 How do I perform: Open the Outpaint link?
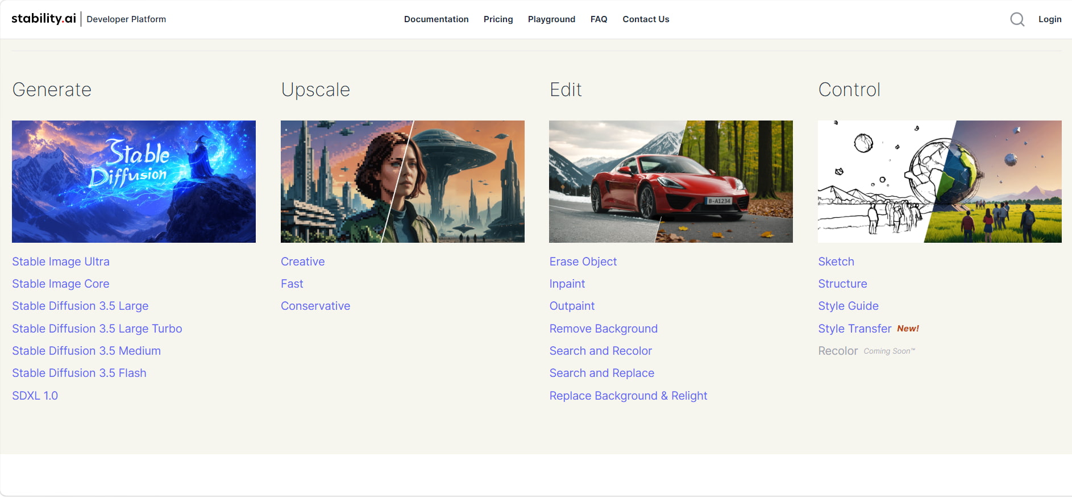coord(572,306)
